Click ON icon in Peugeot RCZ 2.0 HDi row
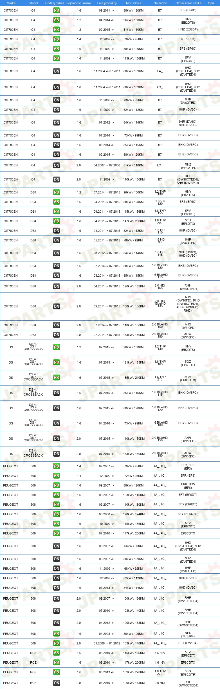220x689 pixels. click(x=56, y=683)
